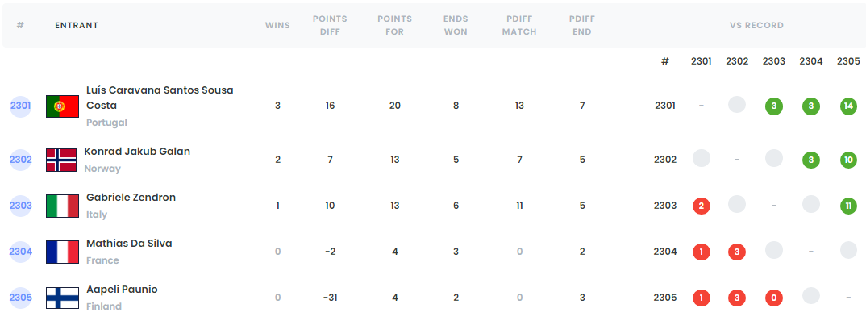
Task: Open Mathias Da Silva's entrant profile
Action: [129, 244]
